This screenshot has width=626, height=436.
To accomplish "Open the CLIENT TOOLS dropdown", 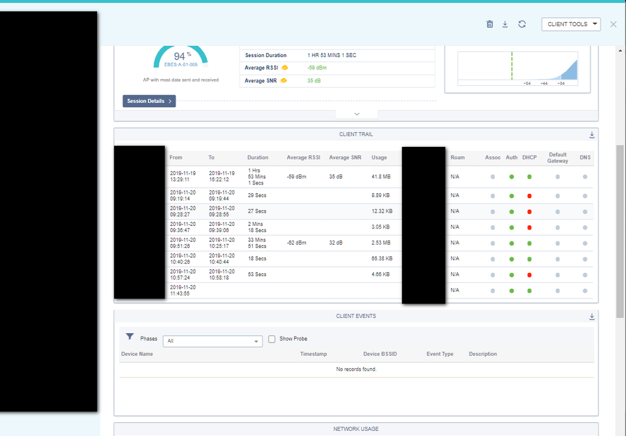I will 571,24.
